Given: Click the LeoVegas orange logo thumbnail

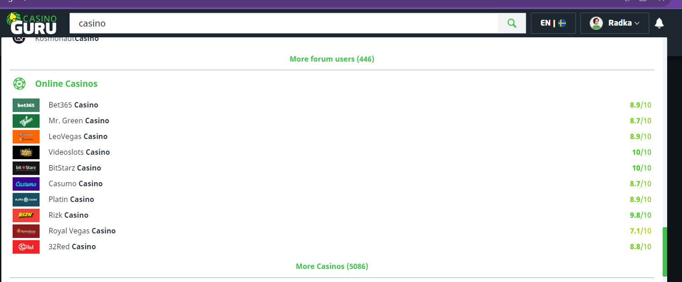Looking at the screenshot, I should pyautogui.click(x=26, y=136).
